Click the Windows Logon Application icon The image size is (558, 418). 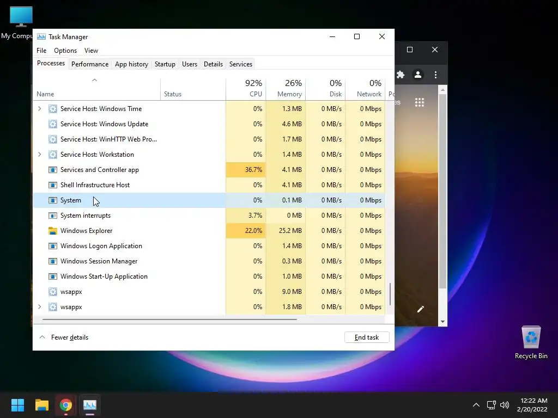(53, 246)
